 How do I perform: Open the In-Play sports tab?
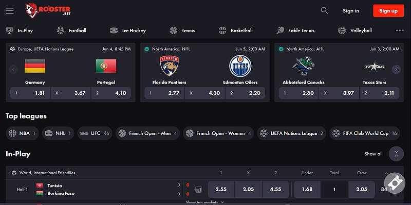coord(20,31)
